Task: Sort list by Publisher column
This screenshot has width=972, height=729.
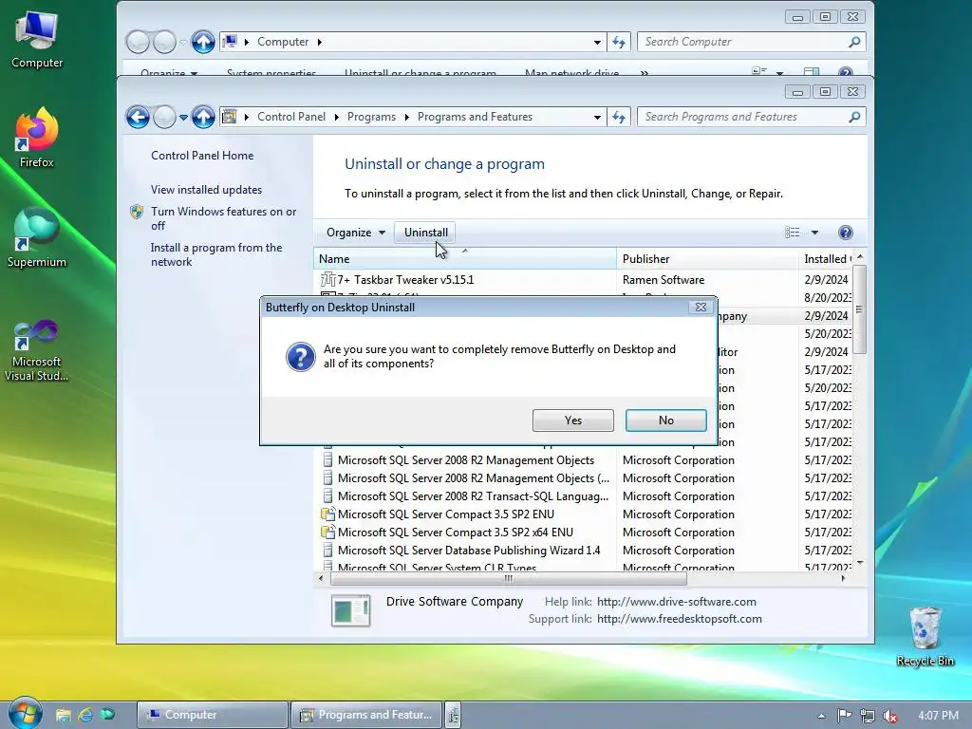Action: (x=707, y=258)
